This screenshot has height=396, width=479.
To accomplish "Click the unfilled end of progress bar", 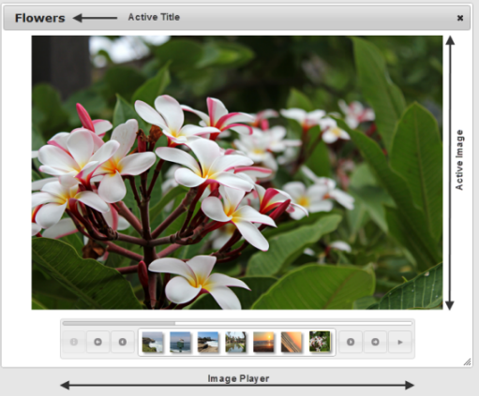I will pyautogui.click(x=293, y=323).
